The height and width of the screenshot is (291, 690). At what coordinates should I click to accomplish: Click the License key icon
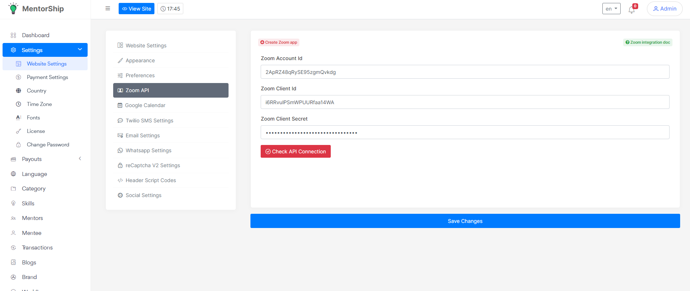(19, 131)
